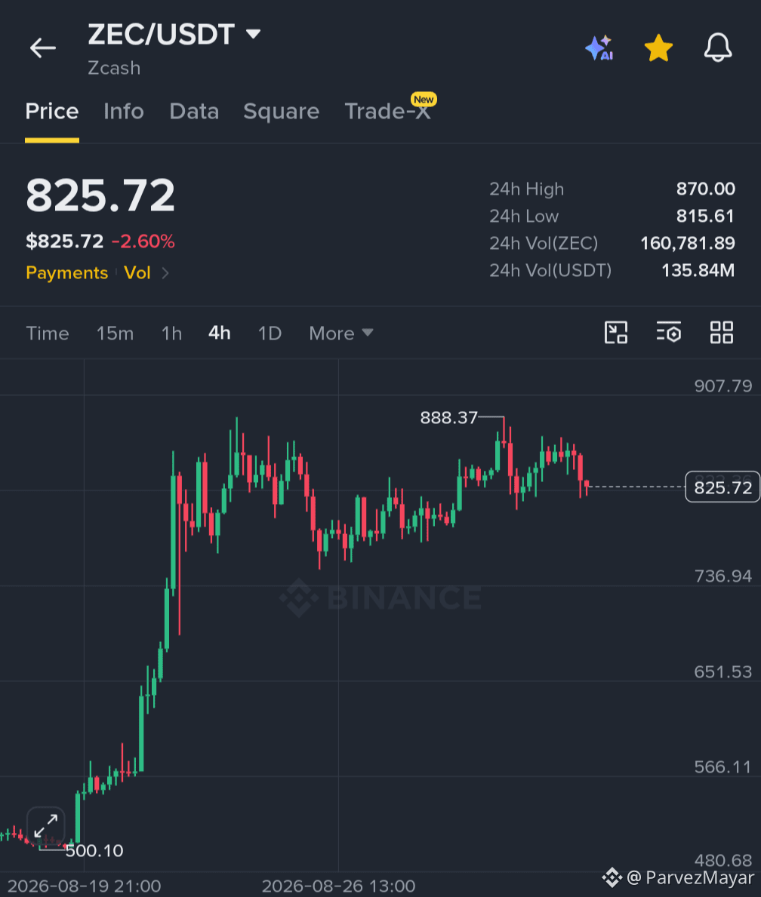Screen dimensions: 761x897
Task: Open the Trade-X tab
Action: (x=387, y=111)
